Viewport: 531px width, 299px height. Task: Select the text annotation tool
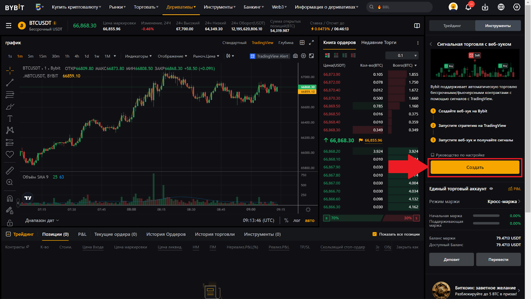tap(10, 118)
